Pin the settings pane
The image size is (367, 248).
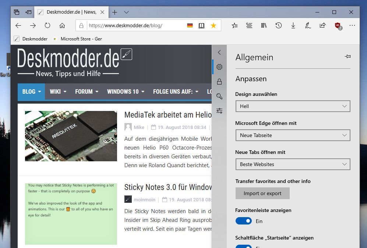click(347, 56)
